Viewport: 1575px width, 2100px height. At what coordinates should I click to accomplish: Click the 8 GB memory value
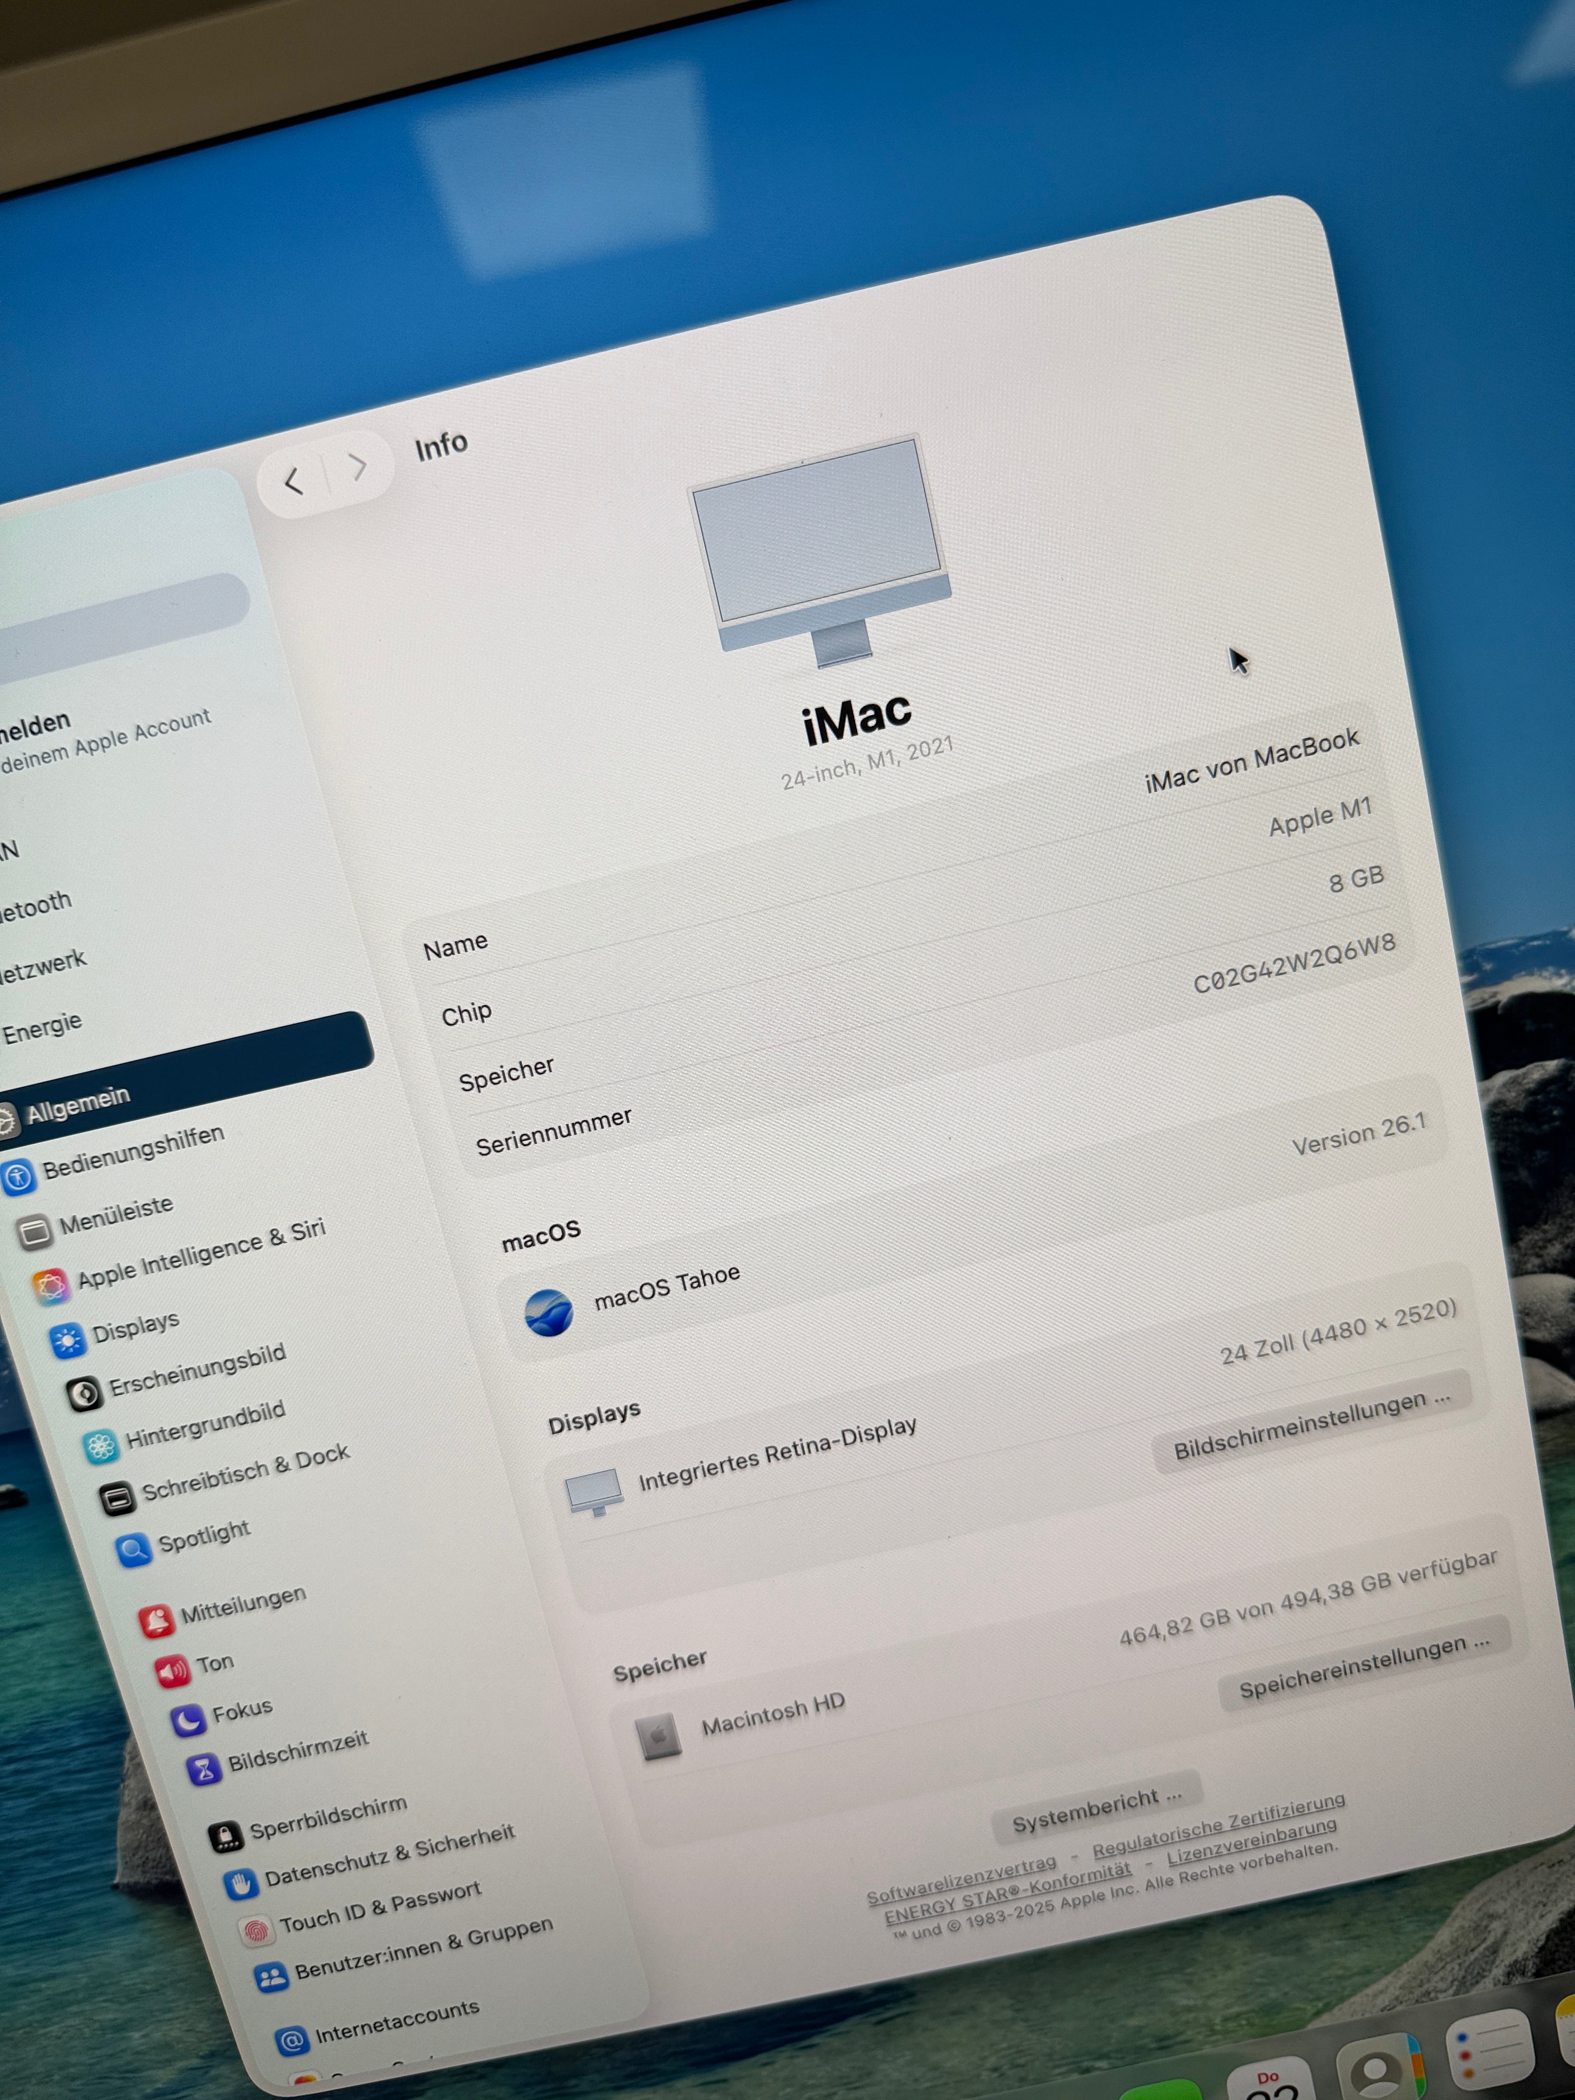point(1356,880)
